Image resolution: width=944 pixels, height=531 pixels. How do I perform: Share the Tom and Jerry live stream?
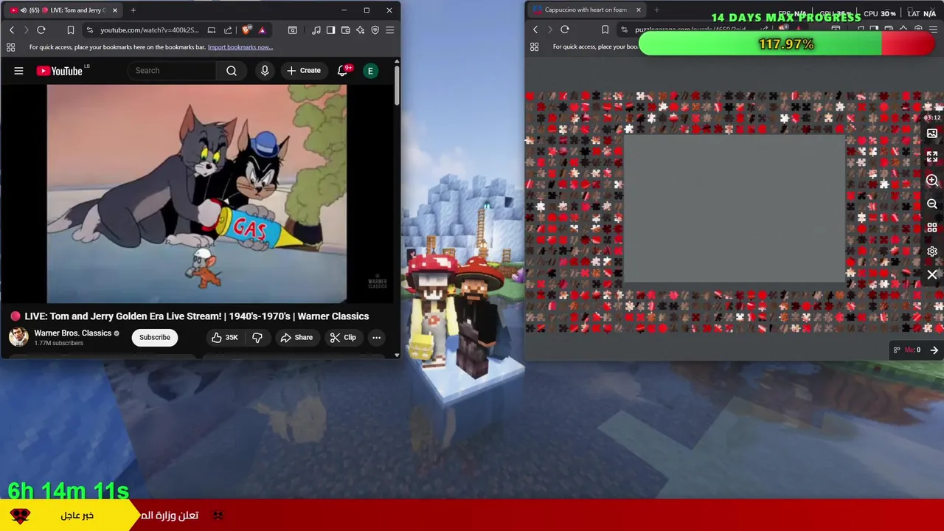[x=296, y=338]
